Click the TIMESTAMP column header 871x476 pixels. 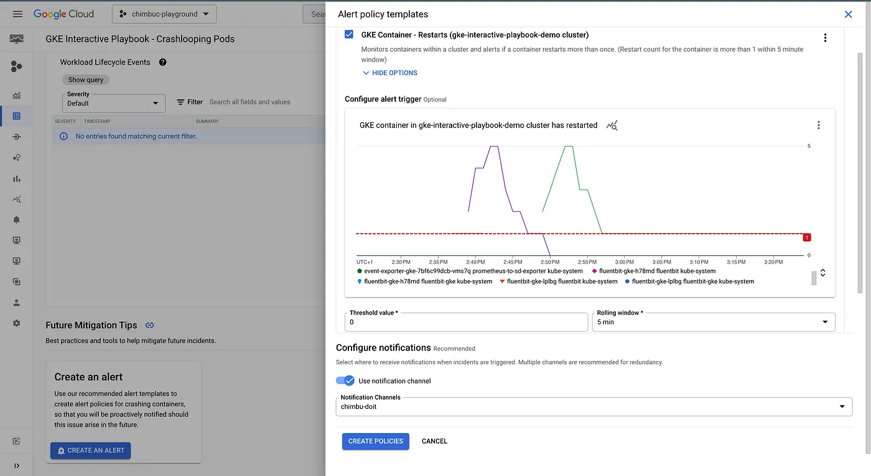pyautogui.click(x=97, y=121)
